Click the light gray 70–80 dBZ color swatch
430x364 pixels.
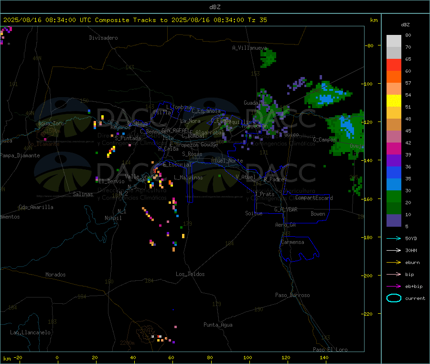pyautogui.click(x=394, y=41)
